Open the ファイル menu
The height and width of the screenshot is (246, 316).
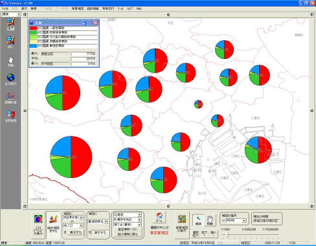click(5, 8)
